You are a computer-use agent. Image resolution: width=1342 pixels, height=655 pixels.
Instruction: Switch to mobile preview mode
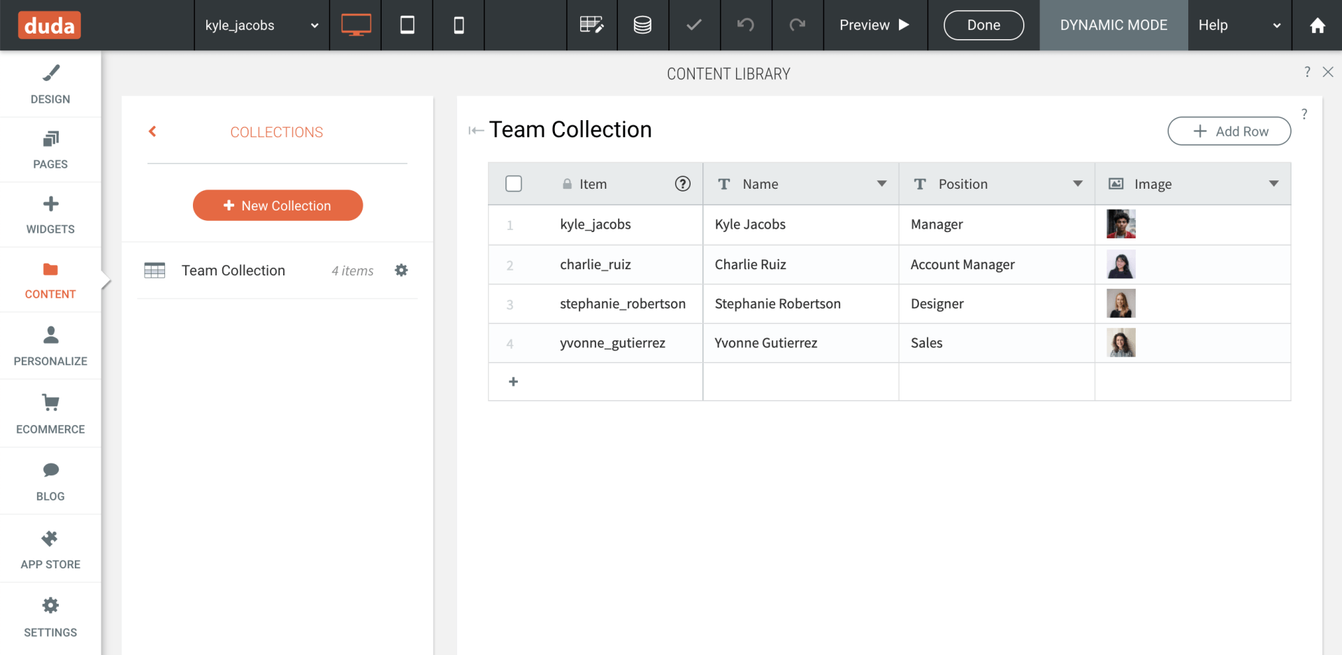point(459,24)
